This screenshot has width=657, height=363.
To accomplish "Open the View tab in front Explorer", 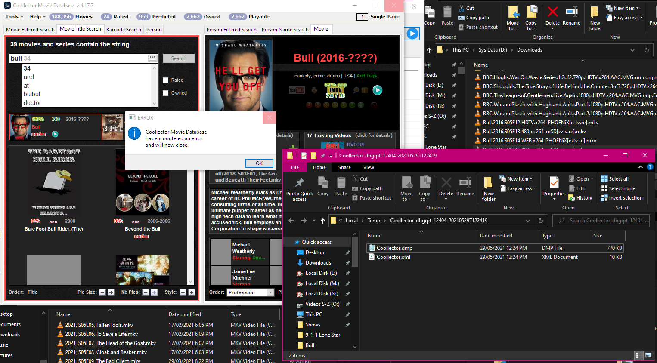I will [369, 167].
